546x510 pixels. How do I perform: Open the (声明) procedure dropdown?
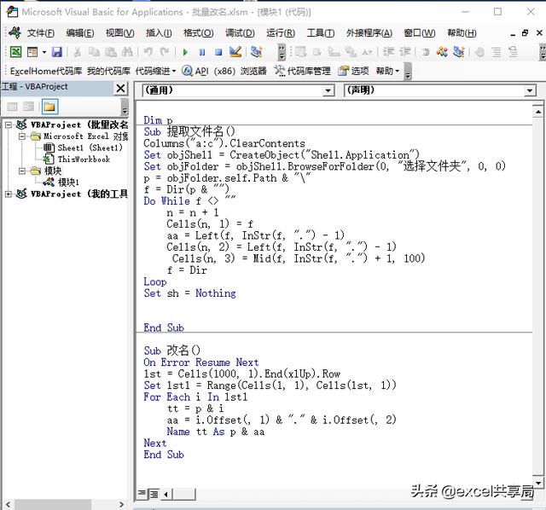tap(529, 91)
